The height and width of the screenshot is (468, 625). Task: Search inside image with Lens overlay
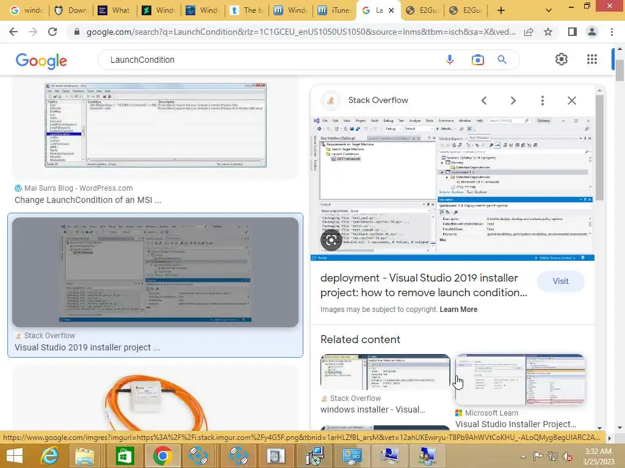[331, 240]
